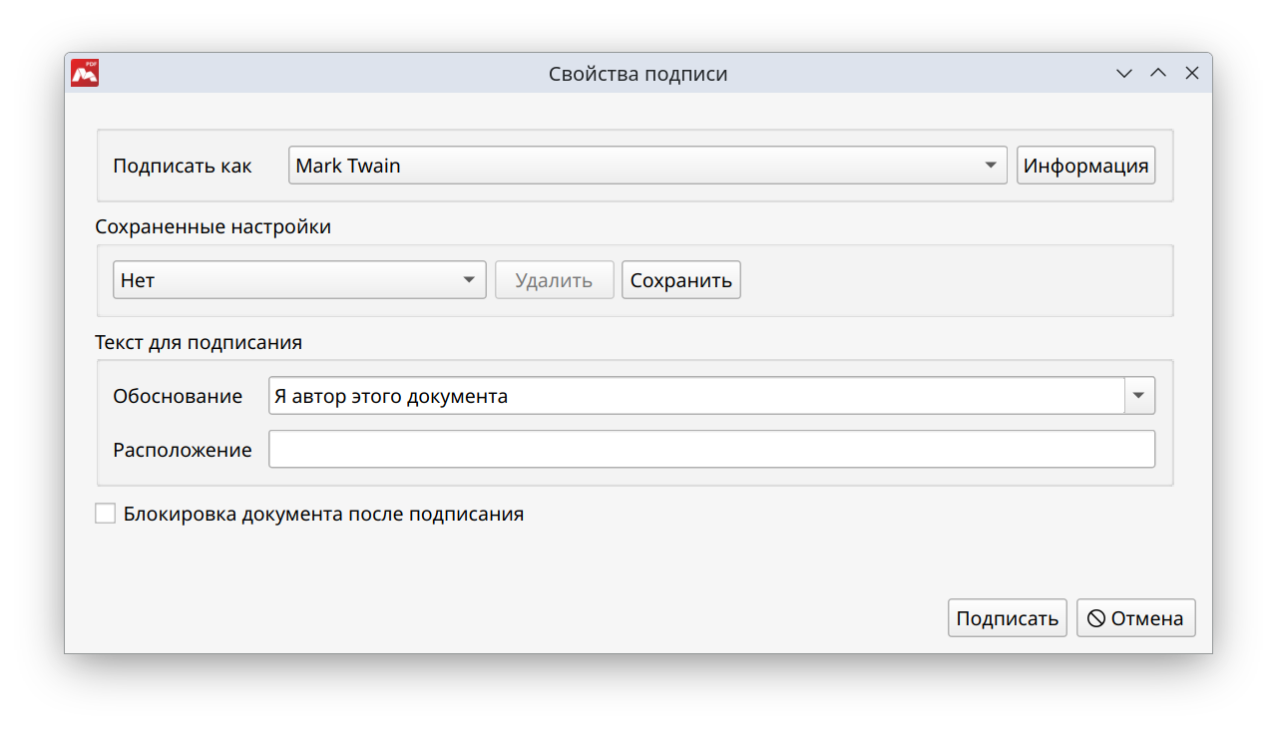Click the Я автор этого документа text field
The image size is (1277, 730).
[695, 396]
